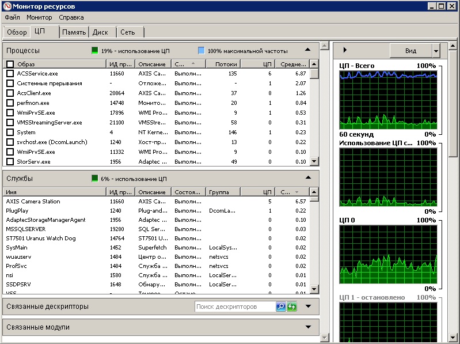Switch to the Память tab

coord(74,32)
